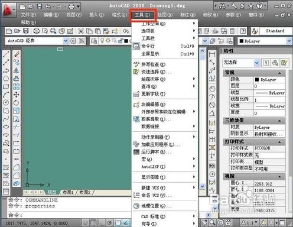Click Cut scissors icon in Standard toolbar
293x227 pixels.
tap(81, 31)
